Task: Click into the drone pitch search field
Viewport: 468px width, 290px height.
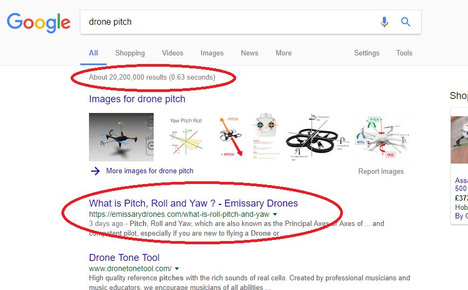Action: [x=227, y=22]
